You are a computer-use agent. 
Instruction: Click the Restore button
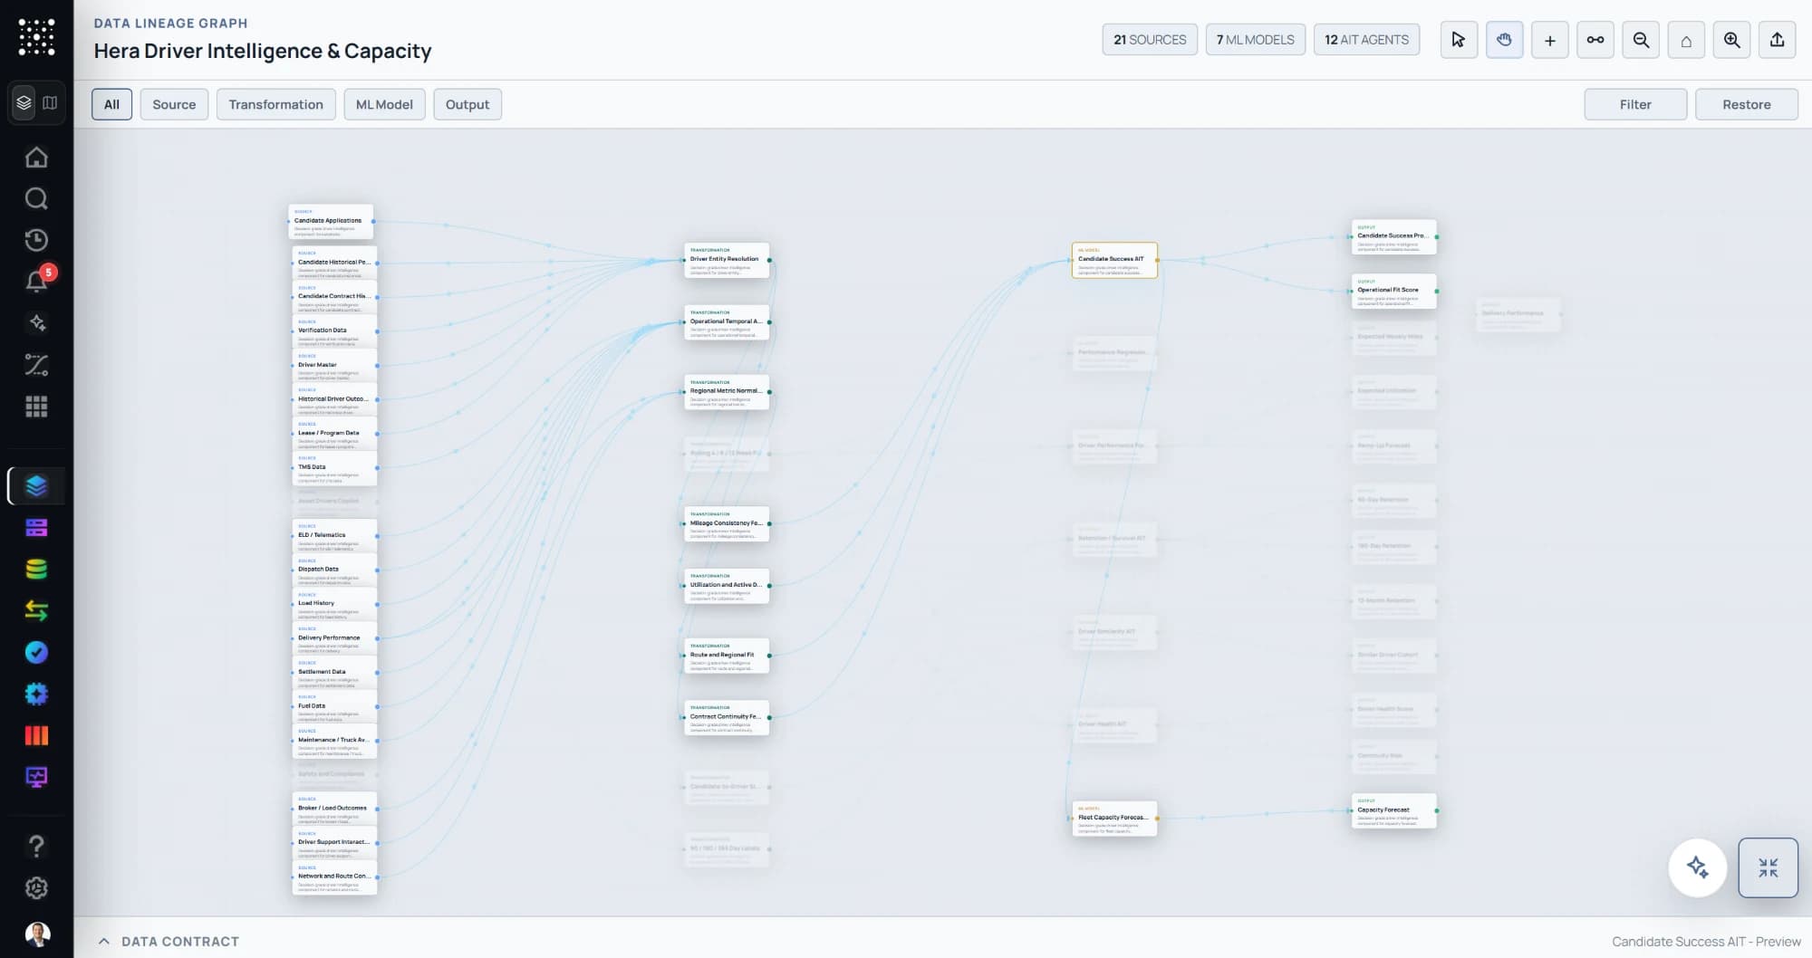[x=1746, y=104]
